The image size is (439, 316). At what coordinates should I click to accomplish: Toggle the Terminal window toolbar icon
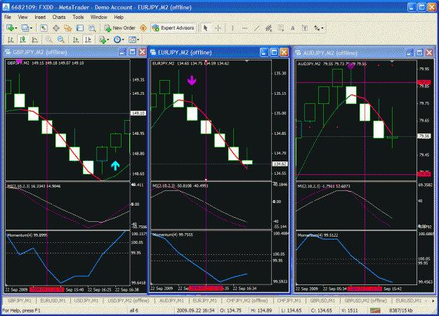click(80, 28)
